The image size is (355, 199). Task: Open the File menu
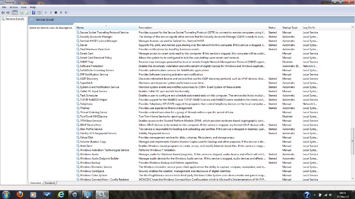pos(4,7)
